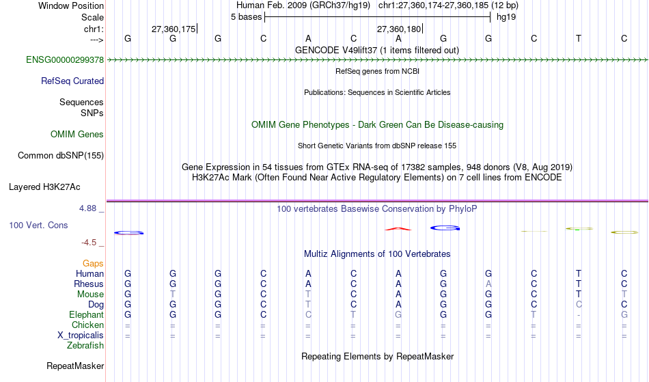
Task: Click the dash gap character in Elephant row
Action: (579, 315)
